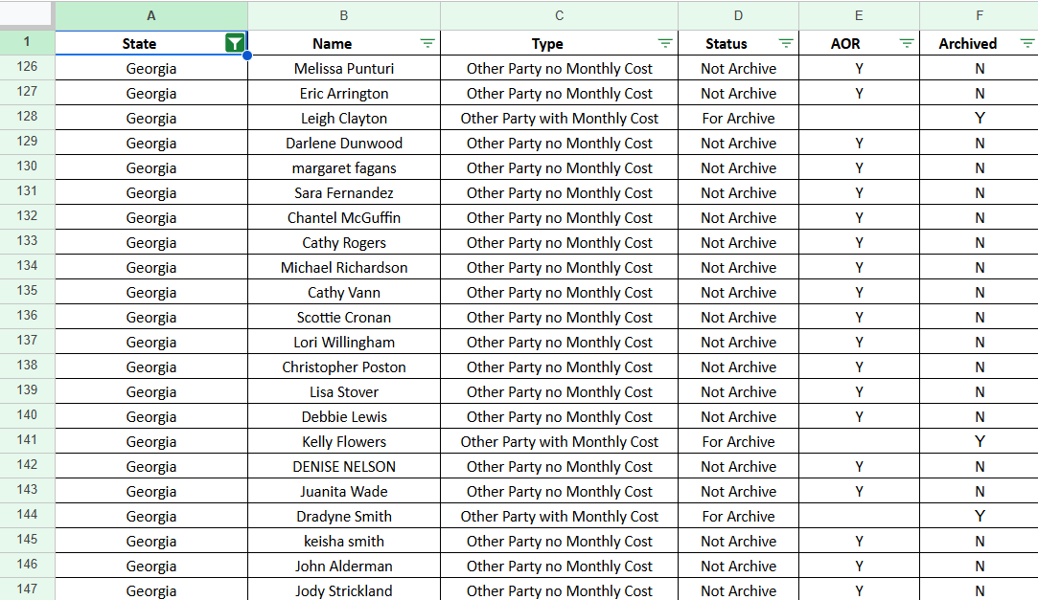Open the AOR column filter icon
Screen dimensions: 1038x600
(907, 44)
